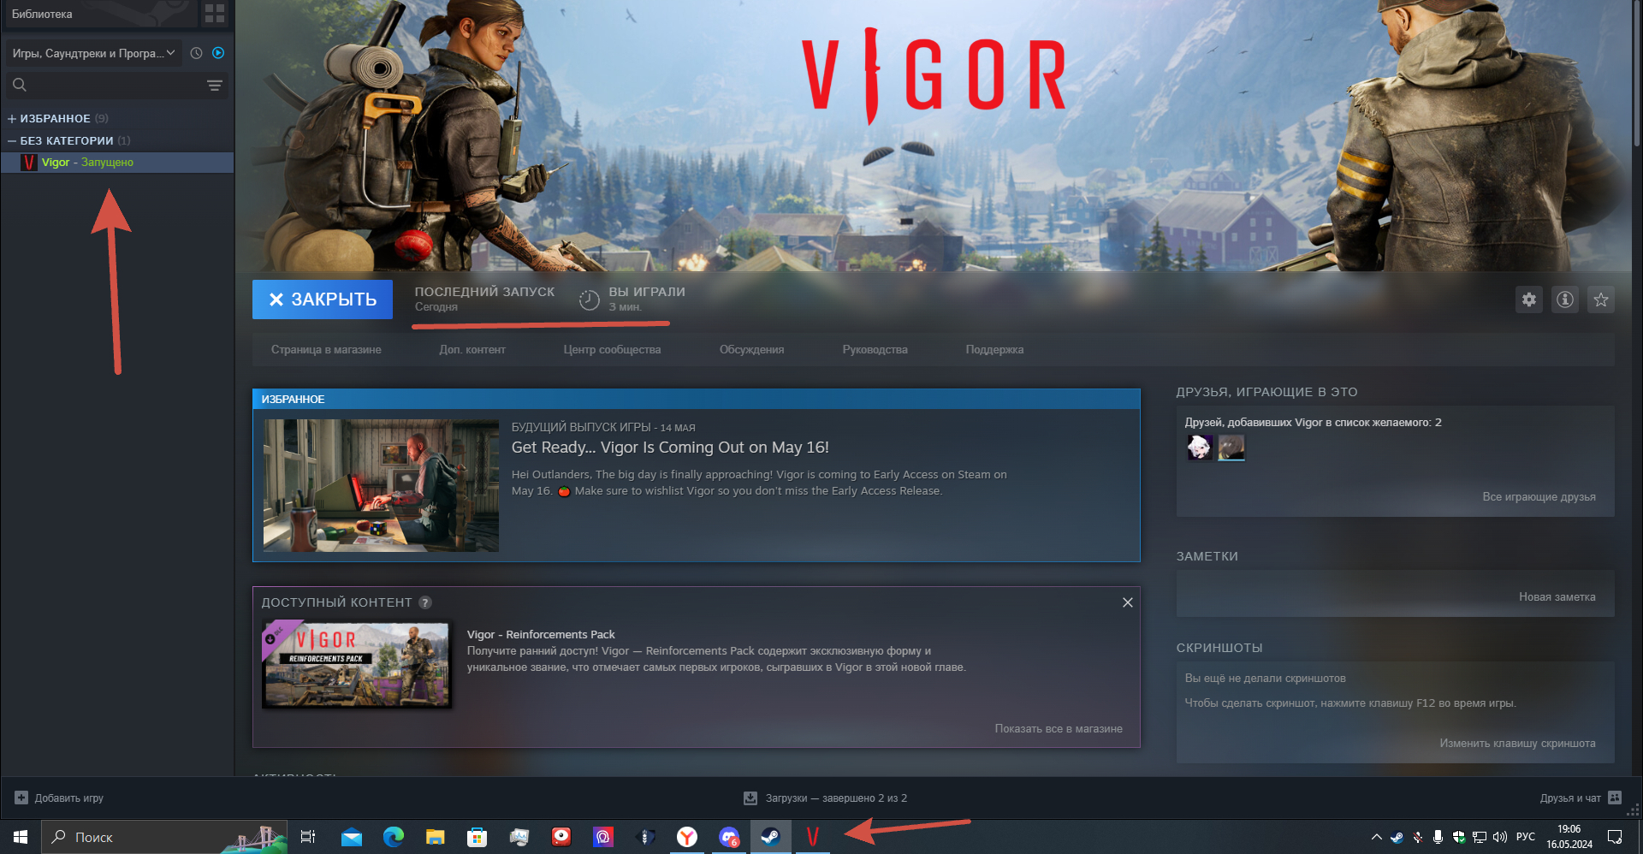Click Все играющие друзья link
The image size is (1643, 854).
[1539, 496]
